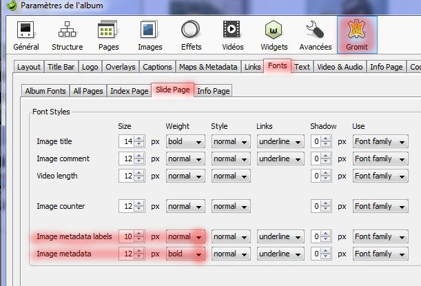Click Image metadata labels Size field
Viewport: 421px width, 286px height.
click(x=128, y=237)
